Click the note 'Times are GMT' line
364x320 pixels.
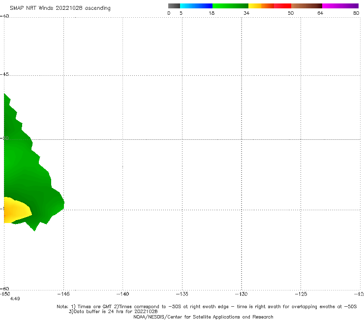click(207, 307)
